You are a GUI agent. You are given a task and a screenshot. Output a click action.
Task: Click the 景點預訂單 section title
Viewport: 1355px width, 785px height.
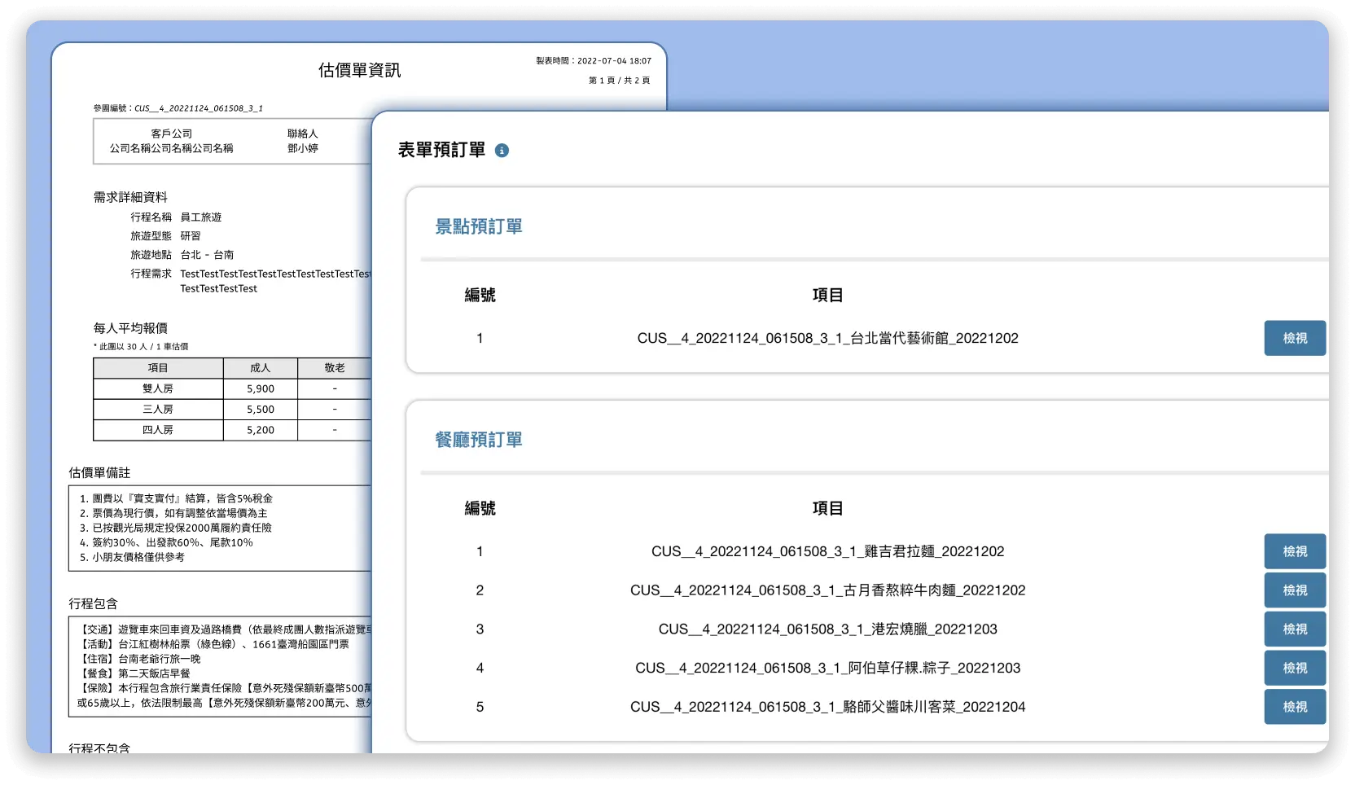click(x=479, y=226)
